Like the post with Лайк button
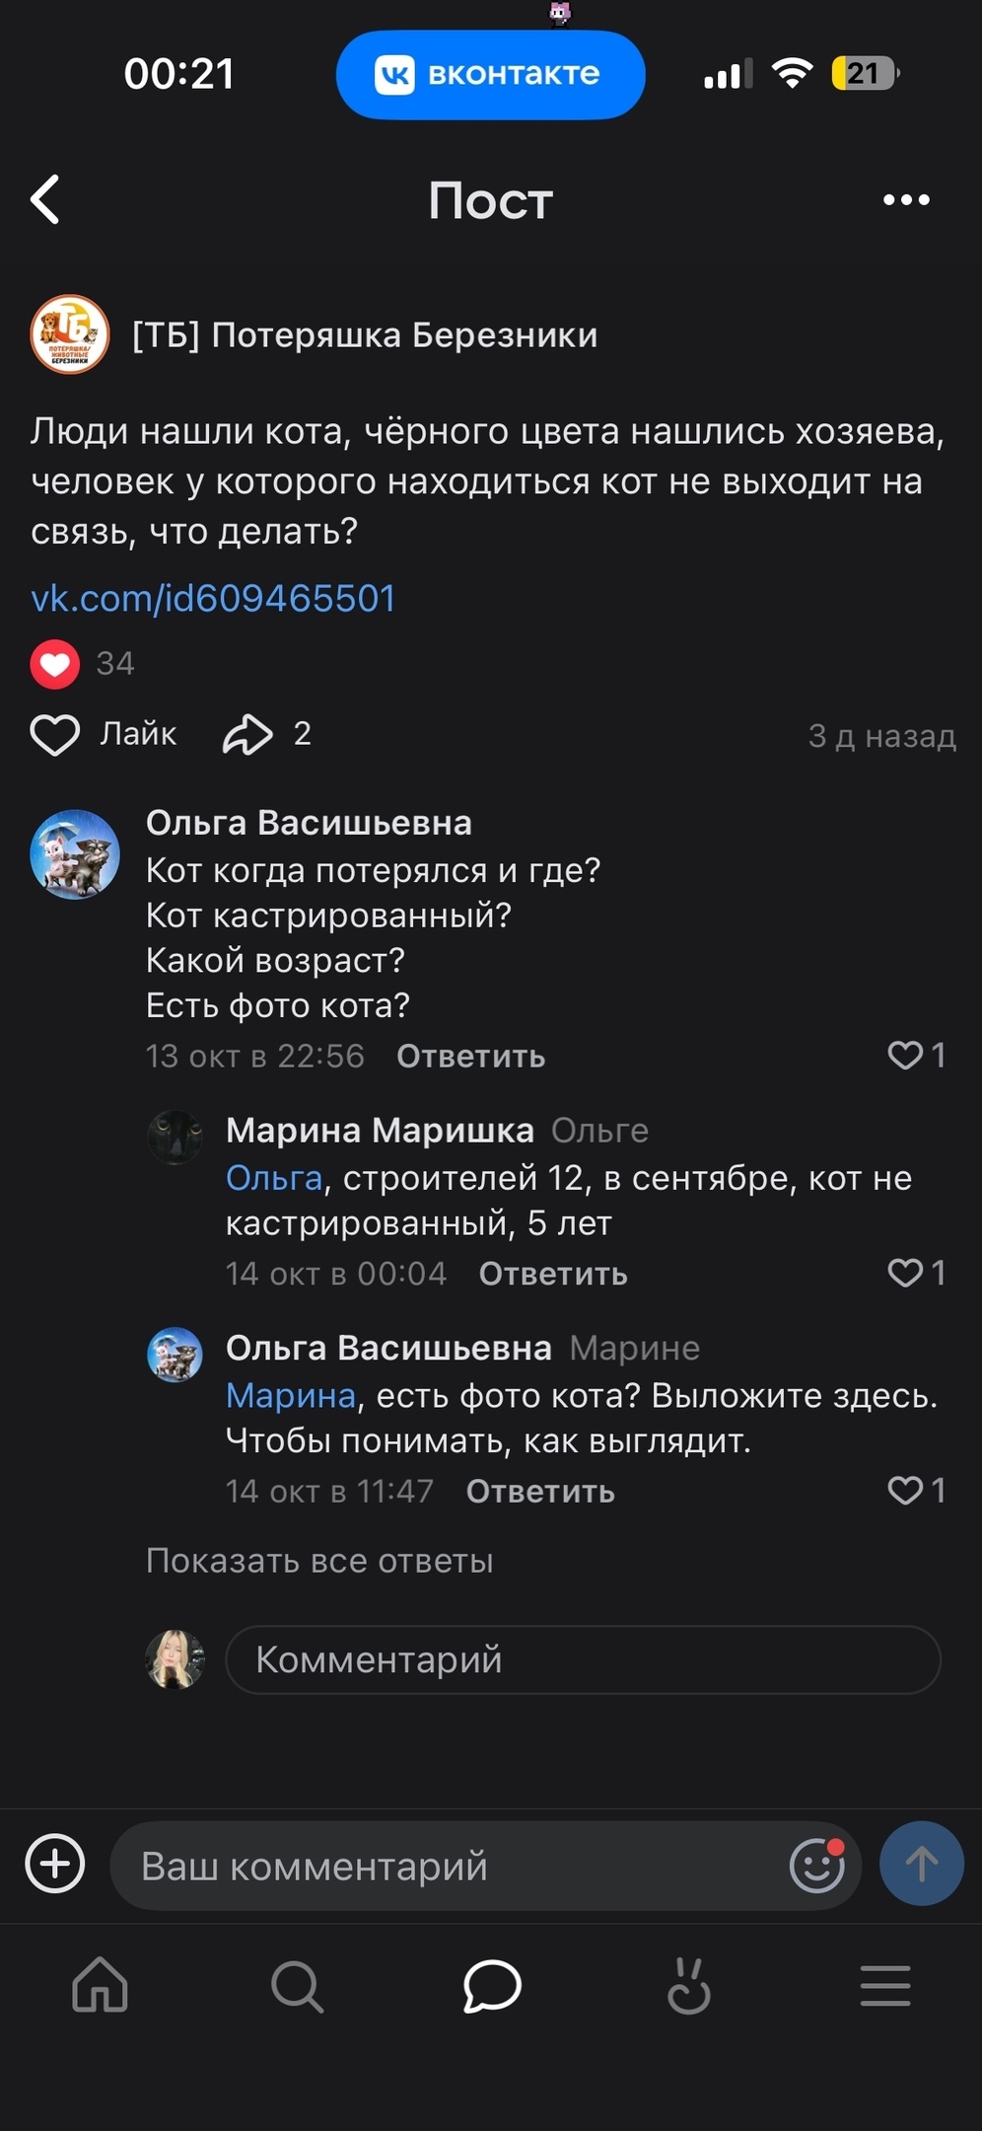 pos(104,735)
